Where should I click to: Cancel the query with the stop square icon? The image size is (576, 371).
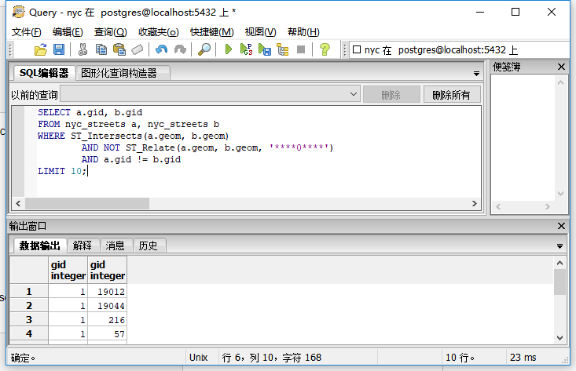point(301,49)
